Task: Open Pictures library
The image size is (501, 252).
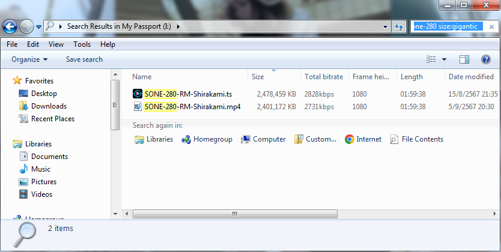Action: [44, 182]
